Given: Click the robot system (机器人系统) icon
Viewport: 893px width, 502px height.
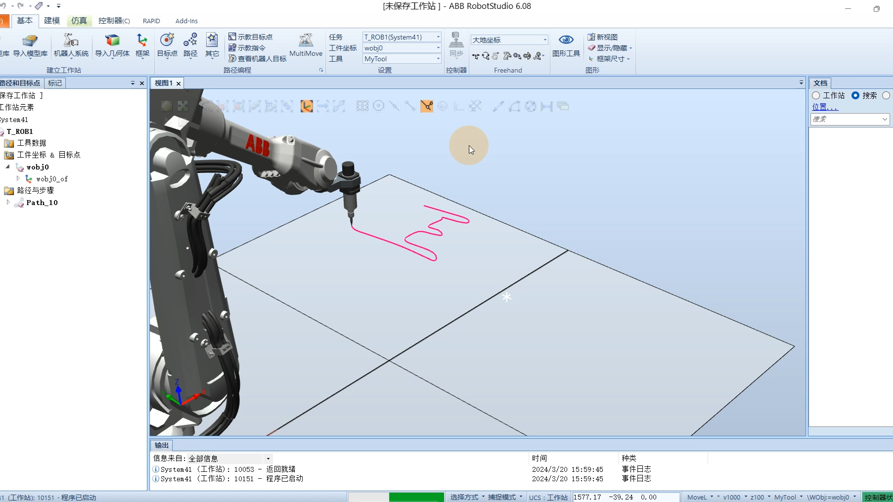Looking at the screenshot, I should 71,45.
